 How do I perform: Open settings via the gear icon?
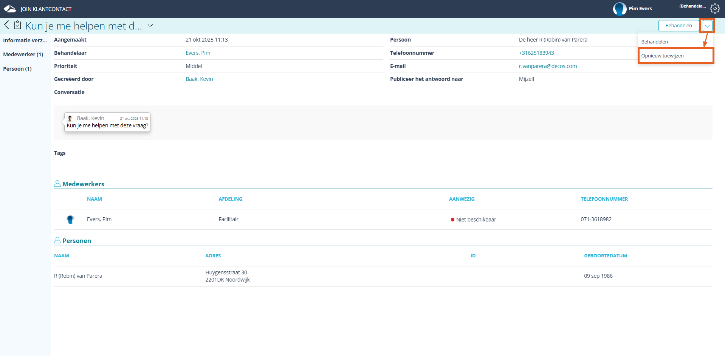click(x=714, y=9)
